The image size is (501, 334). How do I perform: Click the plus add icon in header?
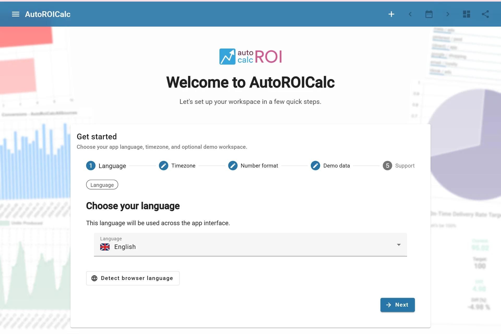391,14
